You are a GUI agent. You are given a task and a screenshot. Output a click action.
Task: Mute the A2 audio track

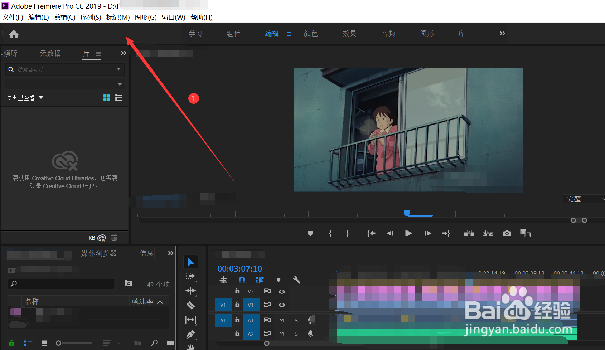pos(281,334)
